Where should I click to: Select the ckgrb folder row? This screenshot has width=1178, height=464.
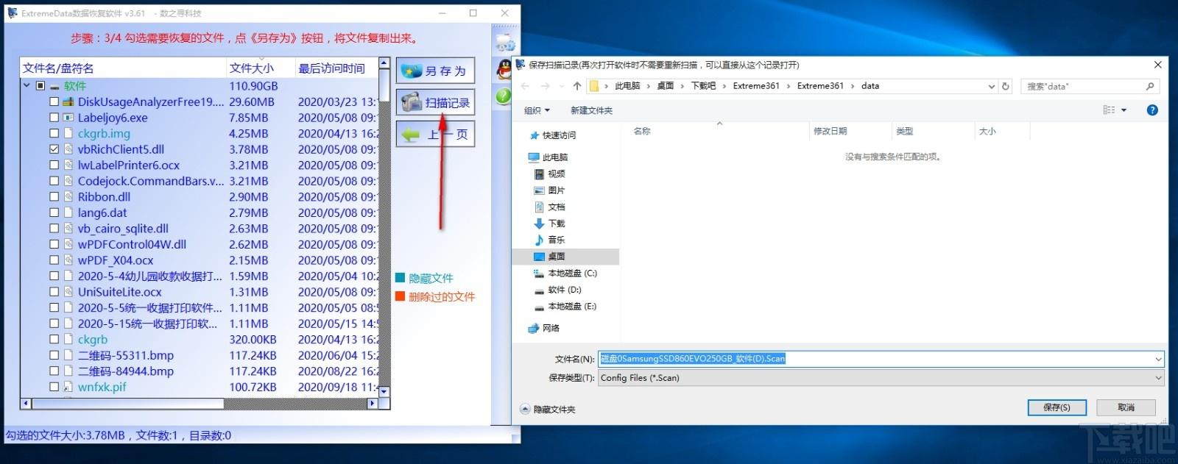199,340
